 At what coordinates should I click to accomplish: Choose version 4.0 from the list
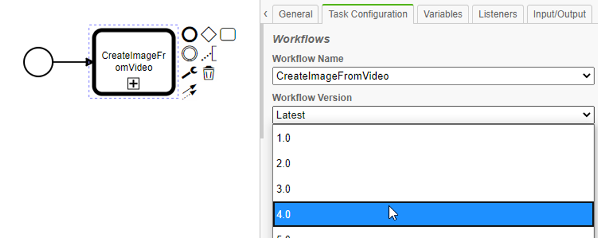(x=433, y=214)
